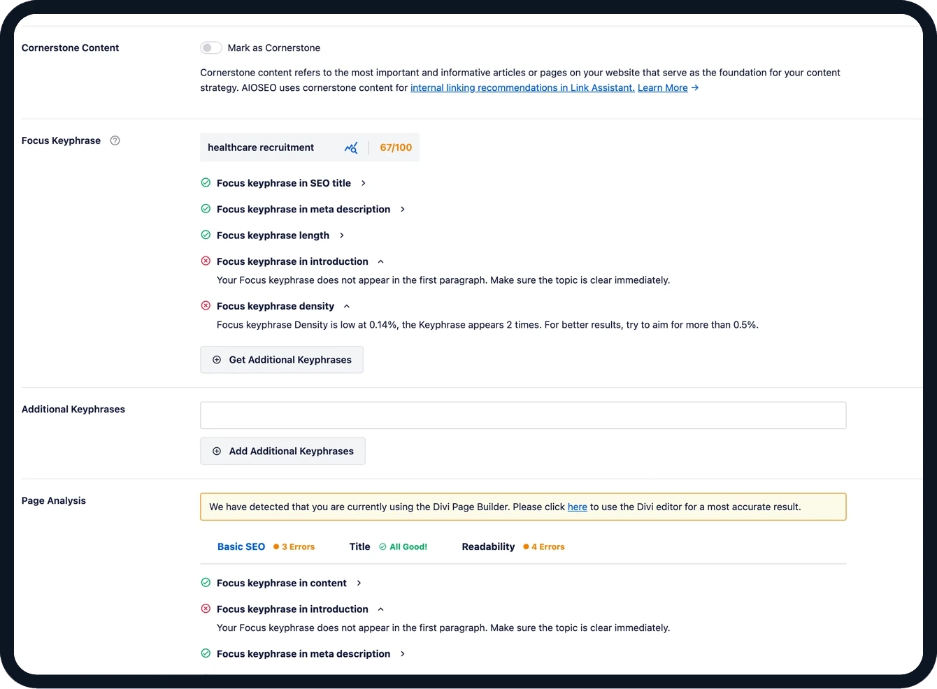Click the keyphrase trend analysis icon
The height and width of the screenshot is (689, 937).
pyautogui.click(x=351, y=147)
